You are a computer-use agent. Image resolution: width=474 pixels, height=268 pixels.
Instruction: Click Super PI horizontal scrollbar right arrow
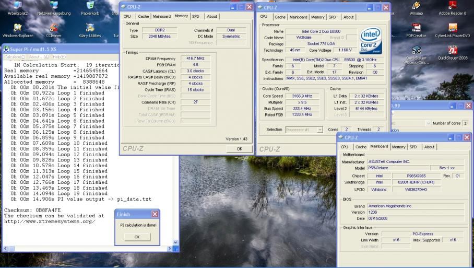[169, 249]
